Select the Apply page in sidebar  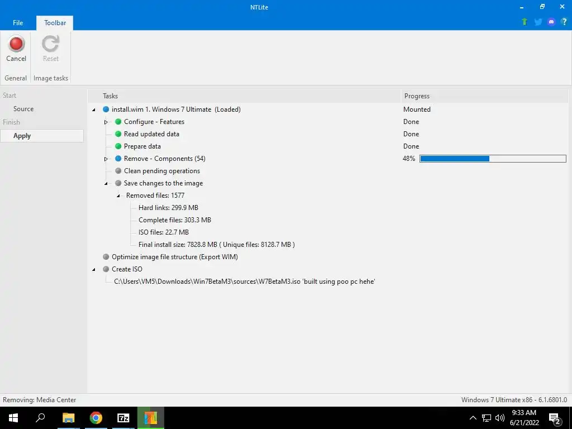pos(42,136)
